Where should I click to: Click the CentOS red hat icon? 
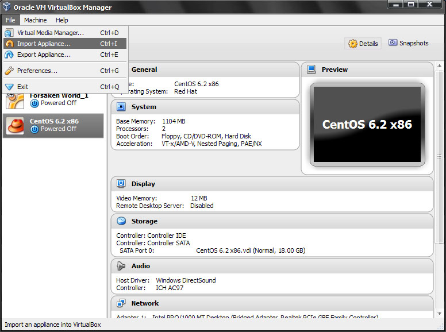[16, 126]
